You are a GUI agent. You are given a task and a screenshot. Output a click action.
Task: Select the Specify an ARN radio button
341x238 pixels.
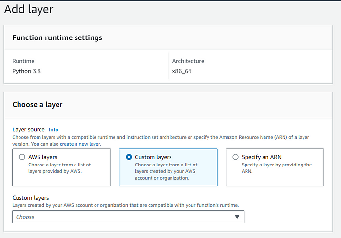coord(236,157)
